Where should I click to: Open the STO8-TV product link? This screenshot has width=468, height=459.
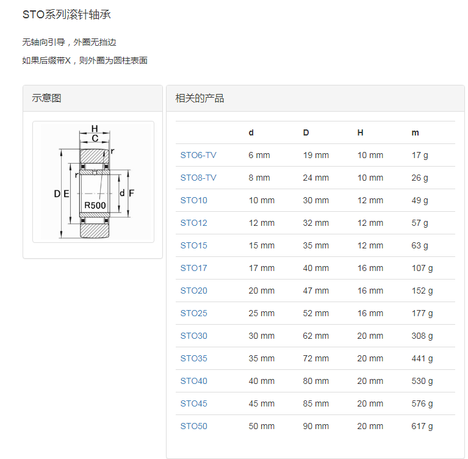tap(198, 178)
